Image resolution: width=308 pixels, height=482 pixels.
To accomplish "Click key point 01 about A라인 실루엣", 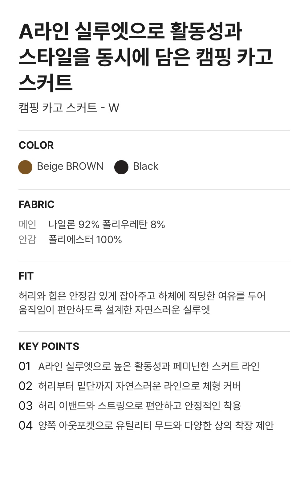I will pyautogui.click(x=149, y=366).
